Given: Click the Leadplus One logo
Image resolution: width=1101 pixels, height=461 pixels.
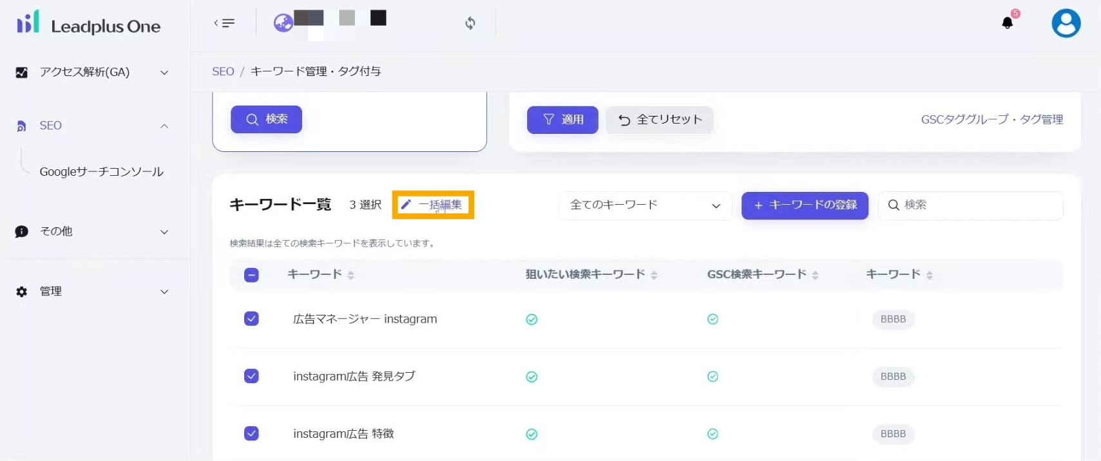Looking at the screenshot, I should click(x=89, y=24).
